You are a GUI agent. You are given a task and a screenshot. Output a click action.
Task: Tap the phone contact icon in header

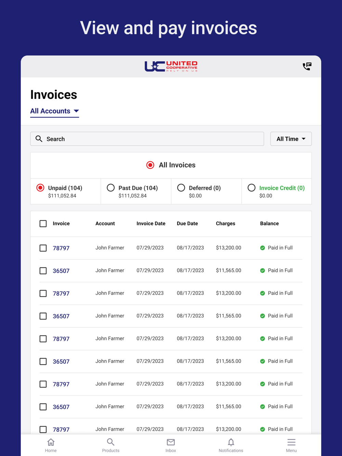(307, 66)
